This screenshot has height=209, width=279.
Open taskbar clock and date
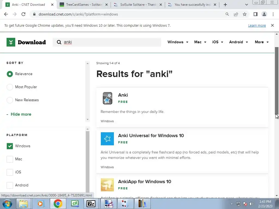click(x=265, y=204)
